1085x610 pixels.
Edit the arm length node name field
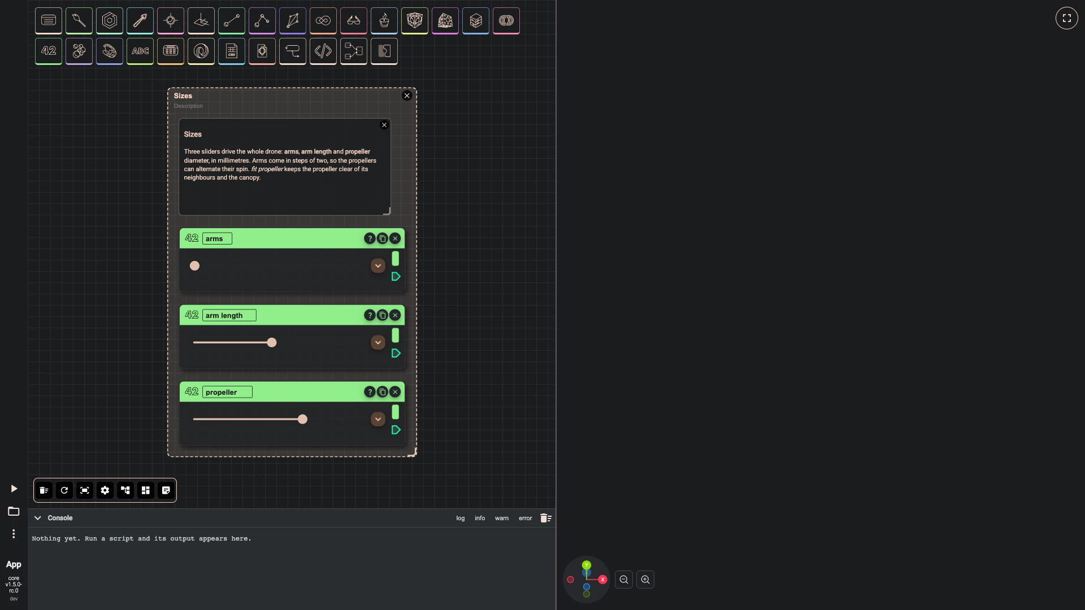(x=229, y=315)
